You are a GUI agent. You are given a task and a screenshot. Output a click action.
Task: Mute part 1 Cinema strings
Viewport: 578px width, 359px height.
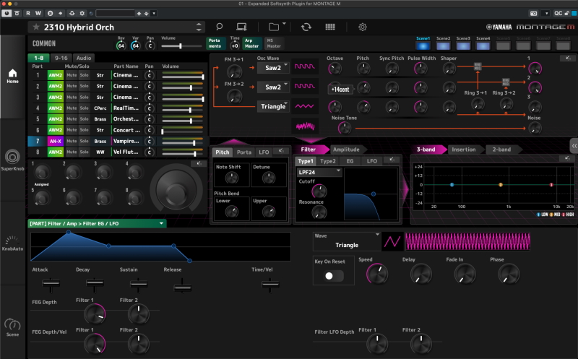[72, 75]
